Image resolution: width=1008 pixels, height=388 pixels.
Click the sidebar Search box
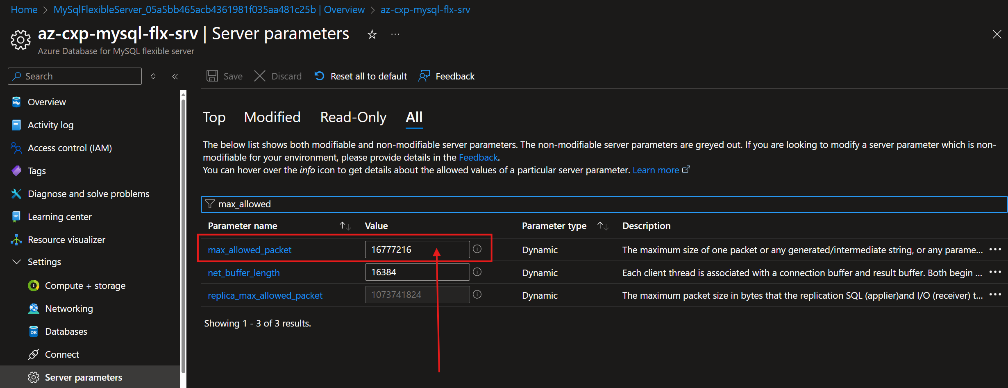tap(75, 76)
